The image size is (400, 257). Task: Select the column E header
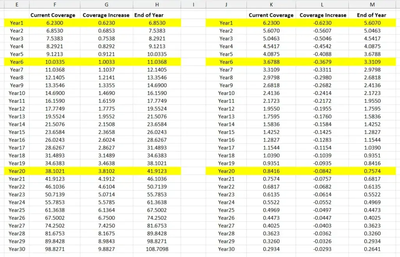pos(16,5)
